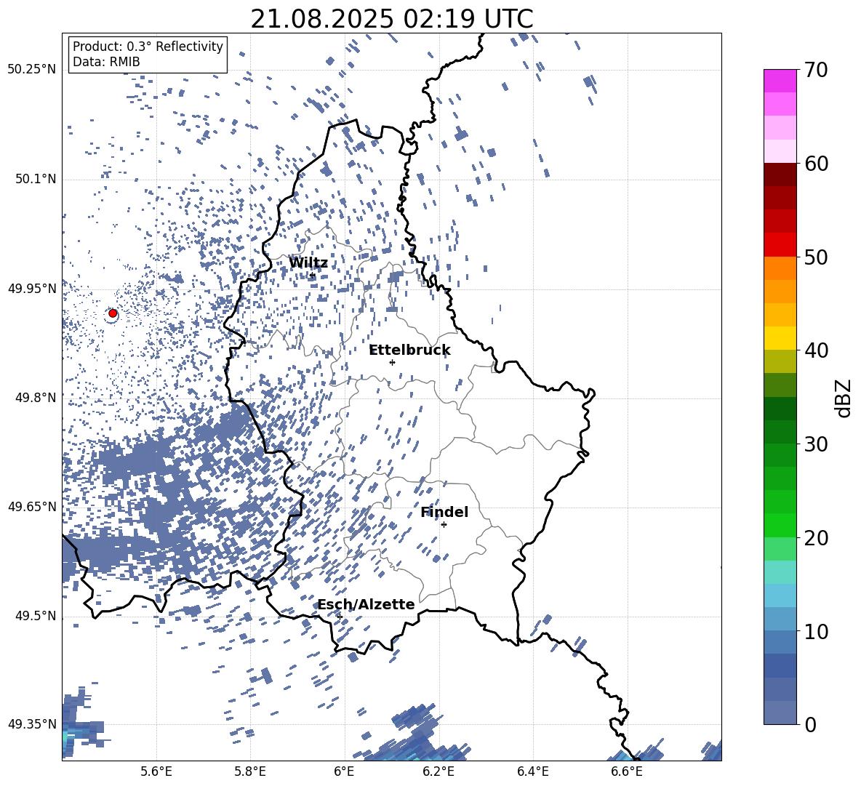Click the Data: RMIB text
This screenshot has width=861, height=786.
coord(106,62)
